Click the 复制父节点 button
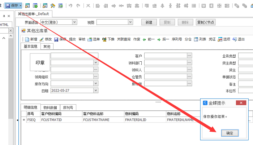The height and width of the screenshot is (145, 253). pos(206,22)
